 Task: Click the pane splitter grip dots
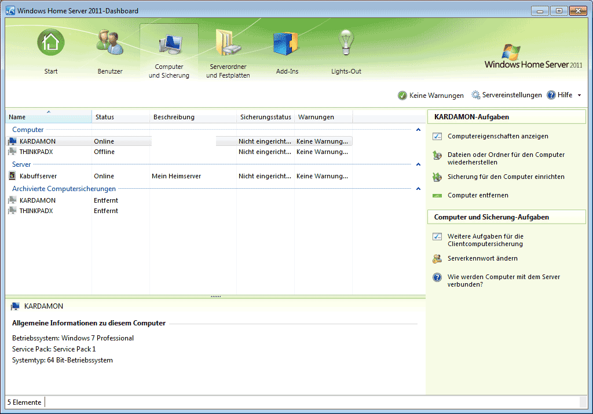pos(215,296)
